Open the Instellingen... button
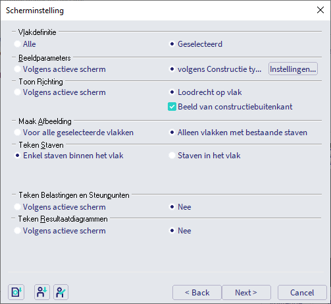This screenshot has width=331, height=304. point(293,69)
